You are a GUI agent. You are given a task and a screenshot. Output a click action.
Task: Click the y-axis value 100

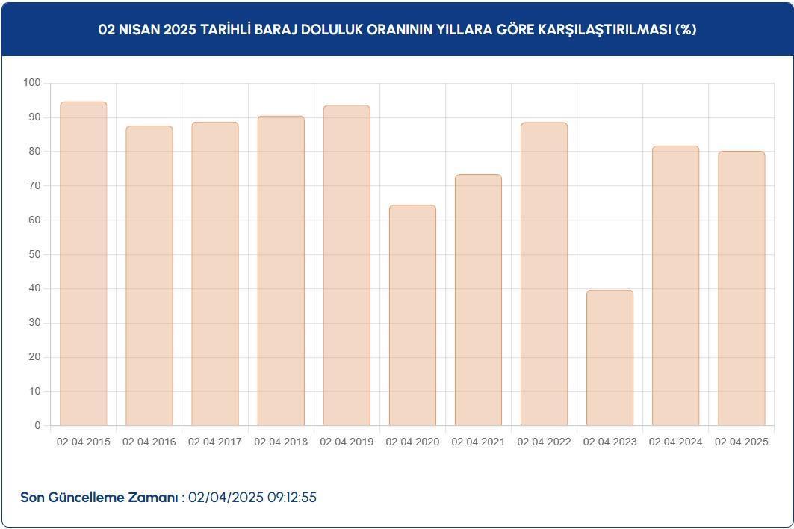pyautogui.click(x=32, y=83)
